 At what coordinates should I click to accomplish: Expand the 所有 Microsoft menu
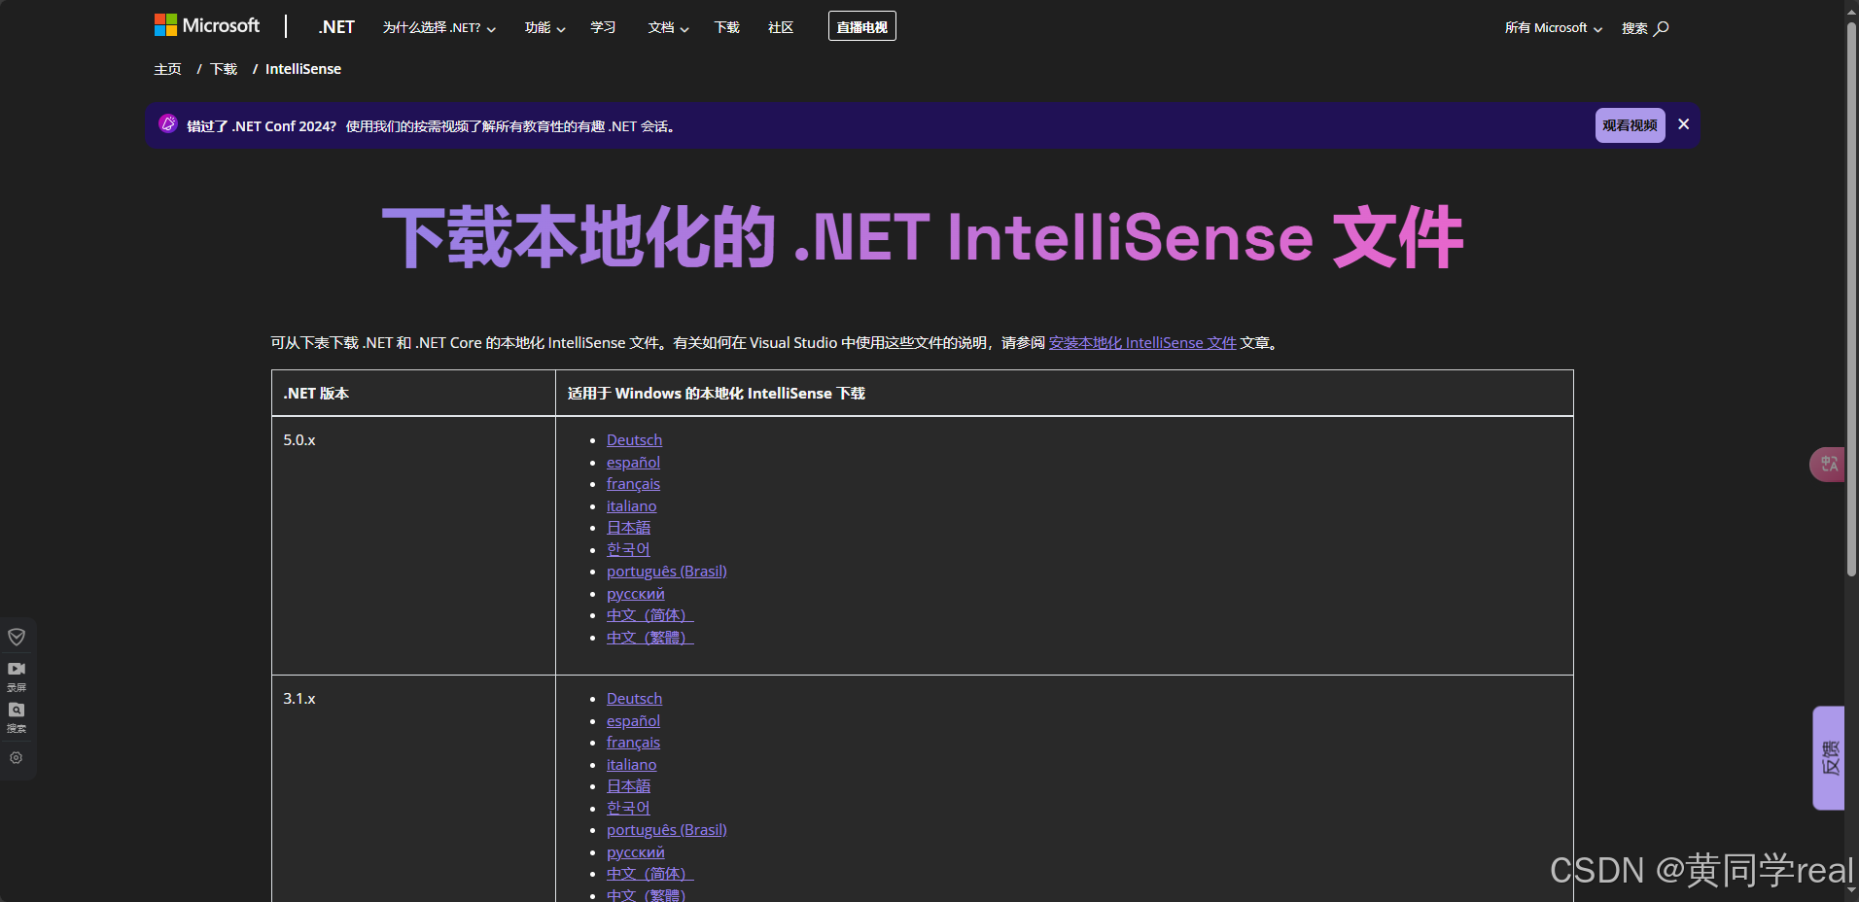(1552, 28)
